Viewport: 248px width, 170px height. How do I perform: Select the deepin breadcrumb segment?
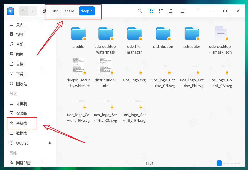tap(87, 11)
